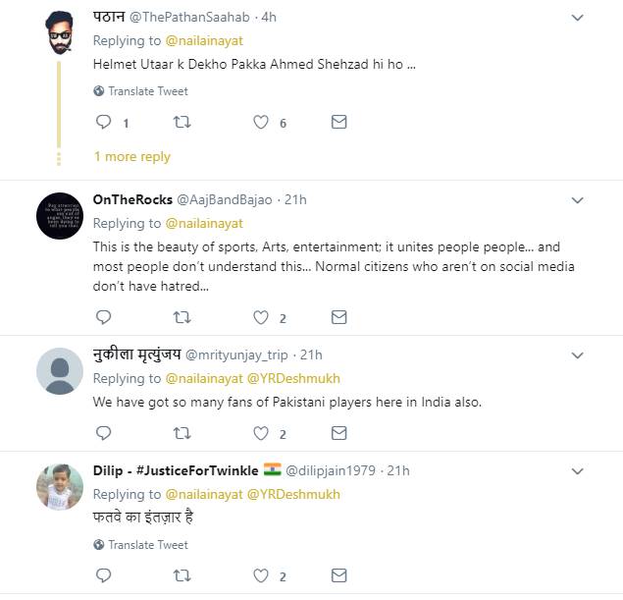Message Dilip's tweet with envelope icon
The height and width of the screenshot is (600, 623).
pos(338,576)
